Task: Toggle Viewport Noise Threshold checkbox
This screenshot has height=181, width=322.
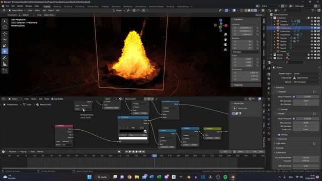Action: tap(294, 97)
